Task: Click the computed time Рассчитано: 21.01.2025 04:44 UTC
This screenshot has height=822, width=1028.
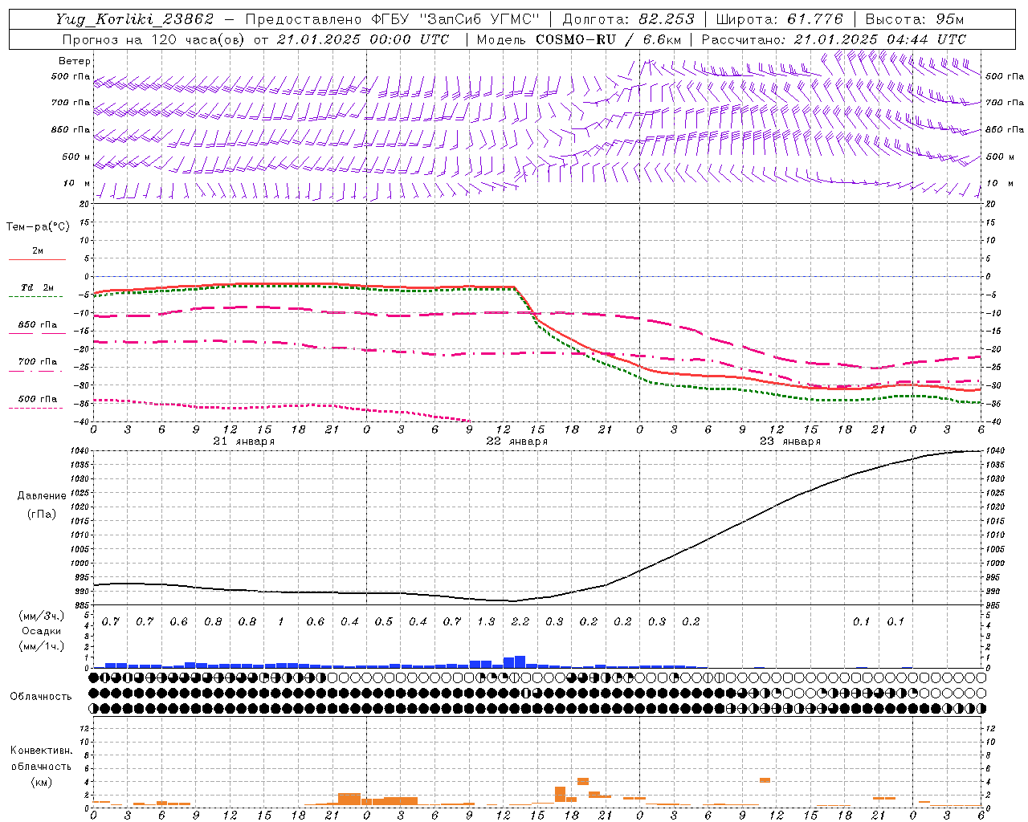Action: (x=834, y=39)
